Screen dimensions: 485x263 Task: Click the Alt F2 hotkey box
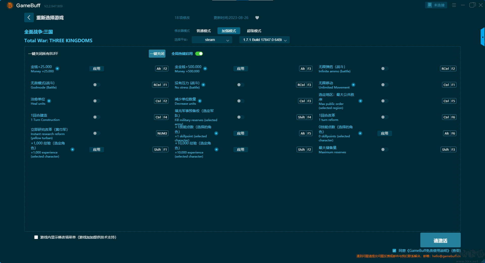162,69
